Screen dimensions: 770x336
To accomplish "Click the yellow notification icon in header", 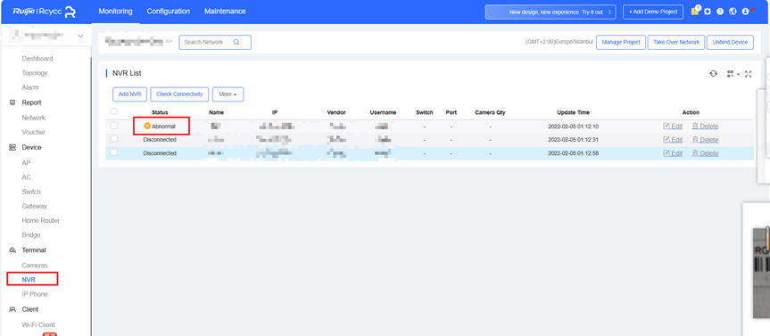I will tap(695, 12).
